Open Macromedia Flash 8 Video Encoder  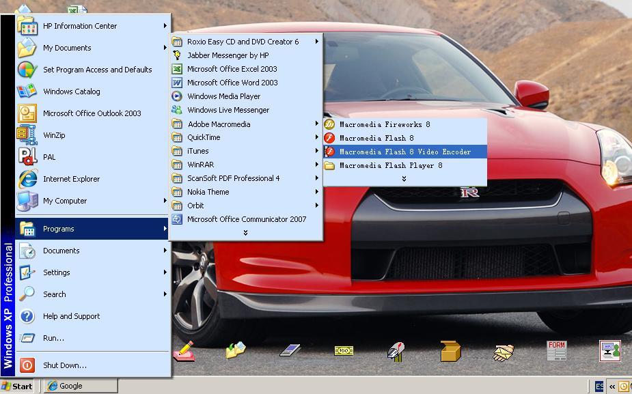(405, 152)
